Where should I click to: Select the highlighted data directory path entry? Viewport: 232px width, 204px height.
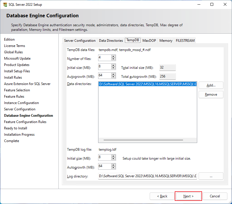[x=148, y=84]
